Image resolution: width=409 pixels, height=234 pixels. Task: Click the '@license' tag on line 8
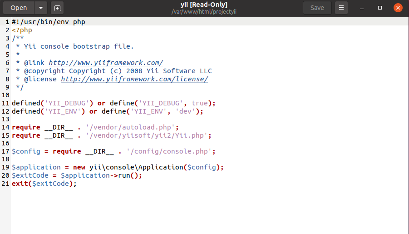click(40, 79)
